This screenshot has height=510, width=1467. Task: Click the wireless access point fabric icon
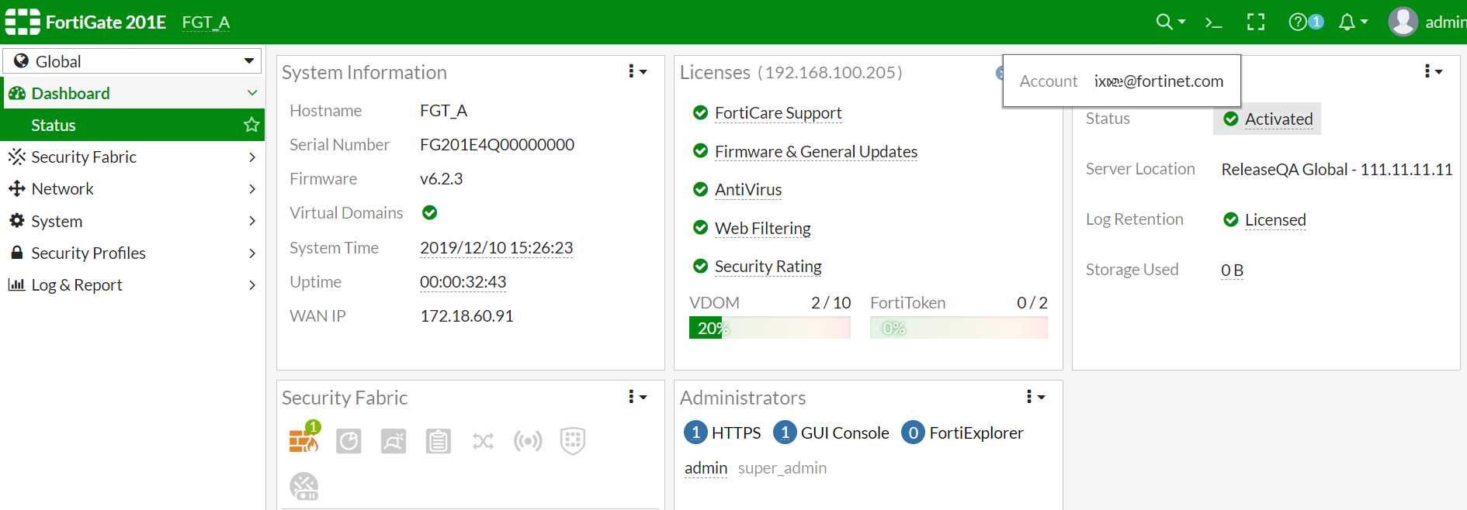click(528, 441)
